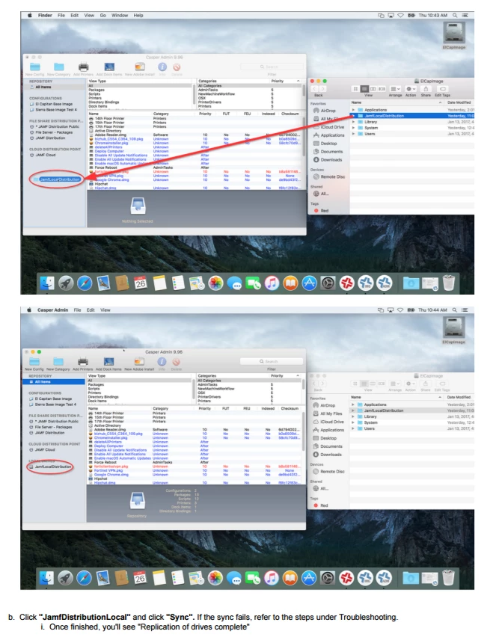The width and height of the screenshot is (493, 640).
Task: Select JamfLocalDistribution under Local Drives in lower screenshot
Action: click(51, 467)
